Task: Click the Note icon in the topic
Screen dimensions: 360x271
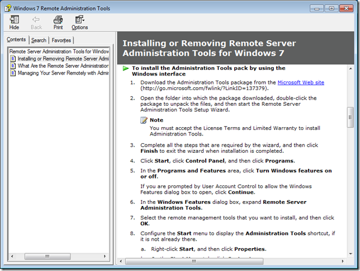Action: (144, 120)
